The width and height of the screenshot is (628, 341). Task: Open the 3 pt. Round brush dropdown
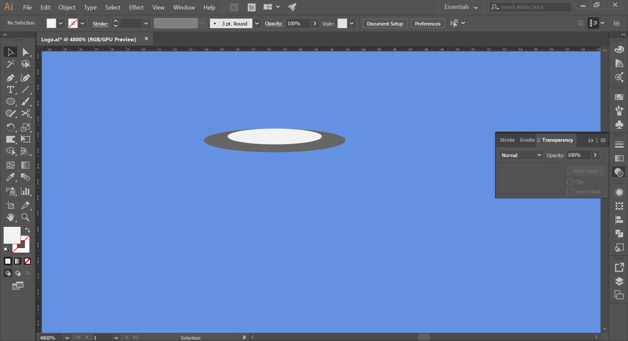pos(257,23)
